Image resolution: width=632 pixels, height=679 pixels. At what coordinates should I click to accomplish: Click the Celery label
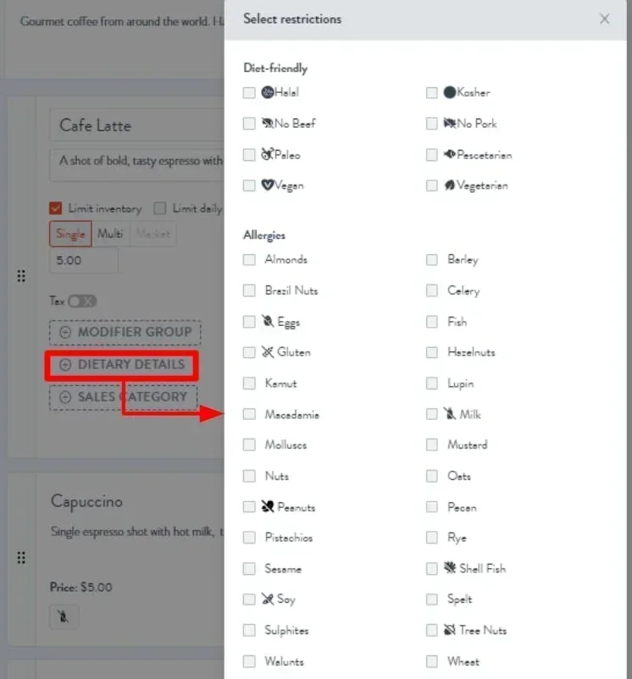(463, 290)
